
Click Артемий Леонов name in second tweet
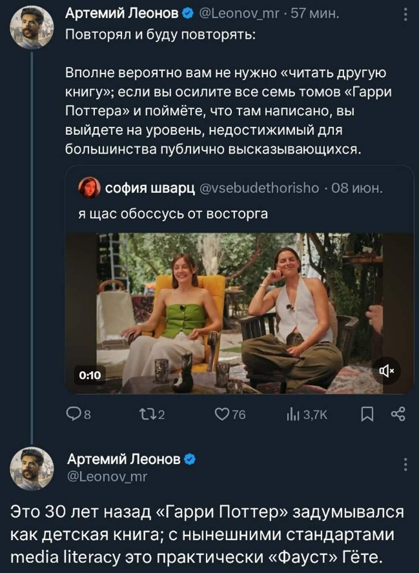point(124,459)
